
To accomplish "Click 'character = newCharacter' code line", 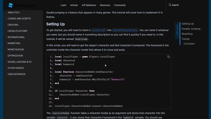I will [76, 76].
